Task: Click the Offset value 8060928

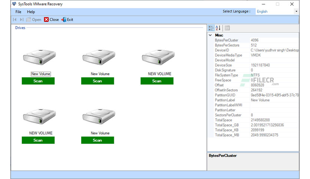Action: click(257, 85)
